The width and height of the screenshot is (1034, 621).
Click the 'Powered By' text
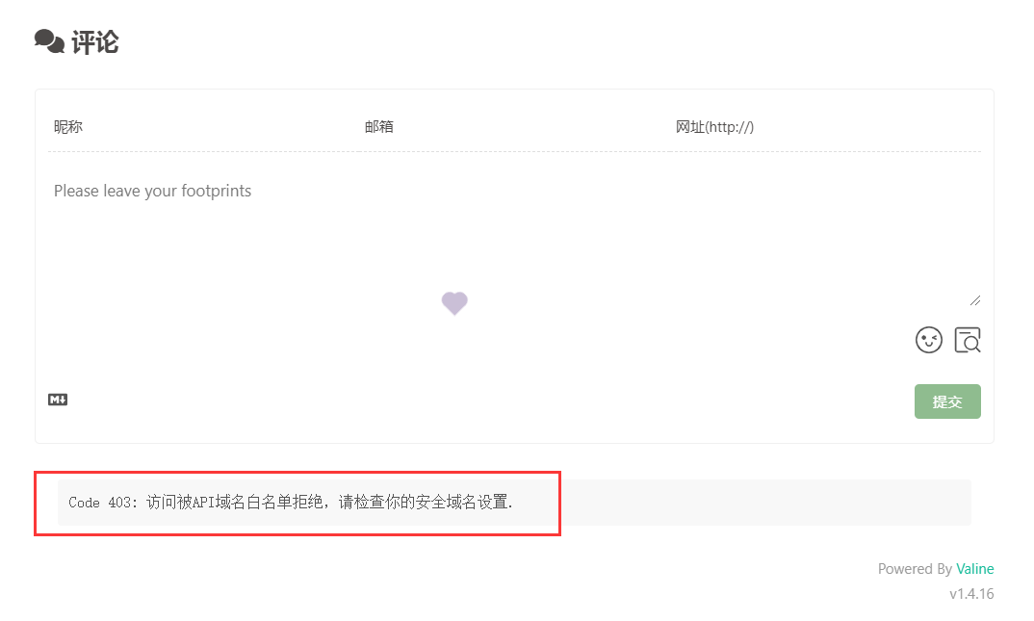[x=915, y=569]
